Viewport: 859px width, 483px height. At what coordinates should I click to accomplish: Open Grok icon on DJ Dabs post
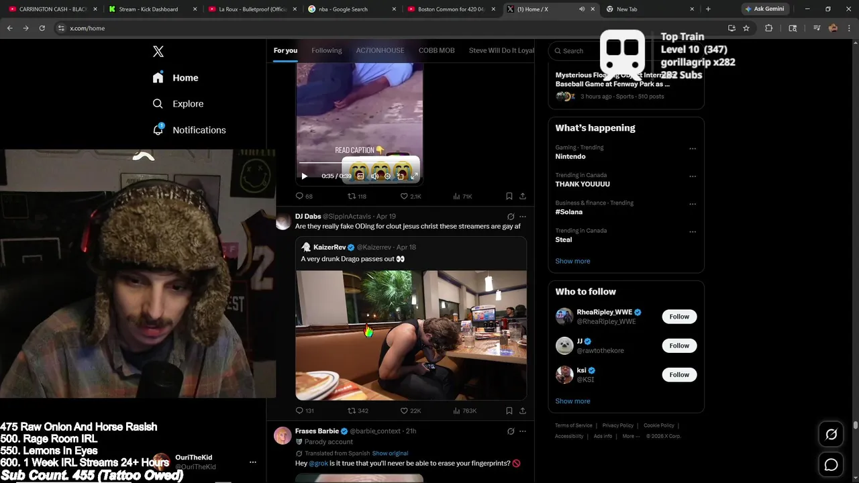(x=511, y=217)
